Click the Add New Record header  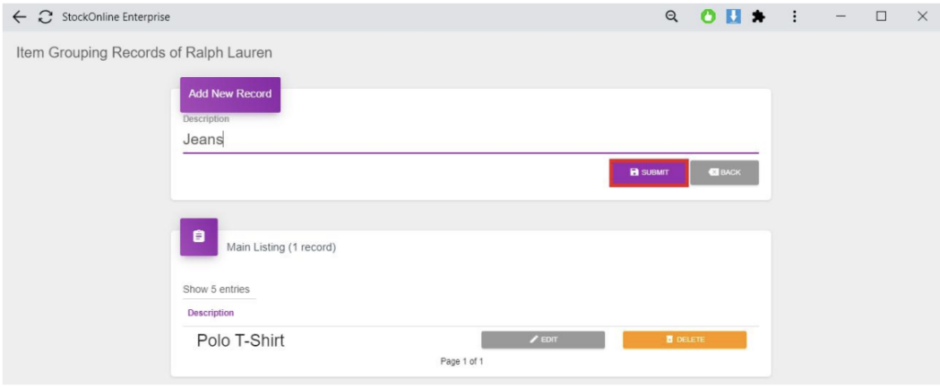coord(229,94)
